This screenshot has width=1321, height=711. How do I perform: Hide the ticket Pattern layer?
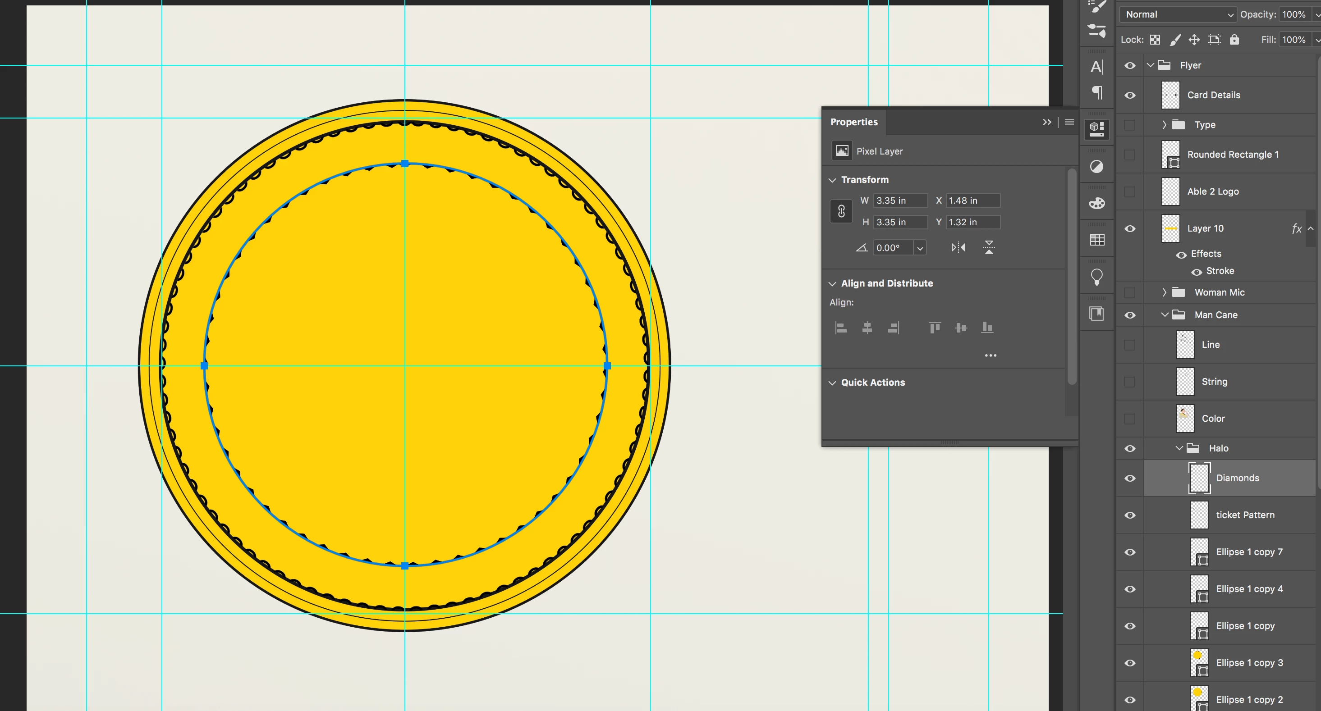(1130, 515)
